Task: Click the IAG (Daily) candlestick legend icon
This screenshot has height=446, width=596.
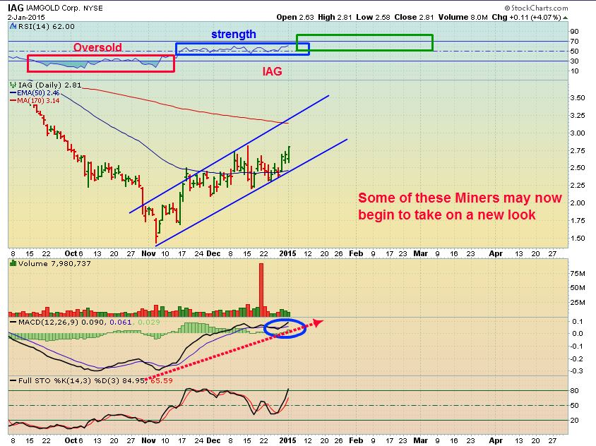Action: click(x=13, y=85)
